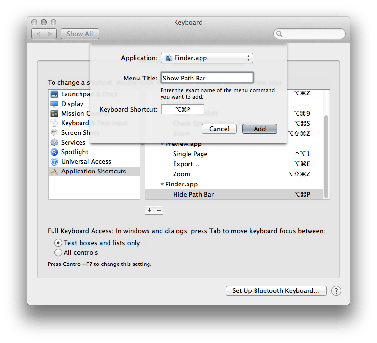Click the ⌃⌥1 shortcut for Single Page

pos(302,154)
